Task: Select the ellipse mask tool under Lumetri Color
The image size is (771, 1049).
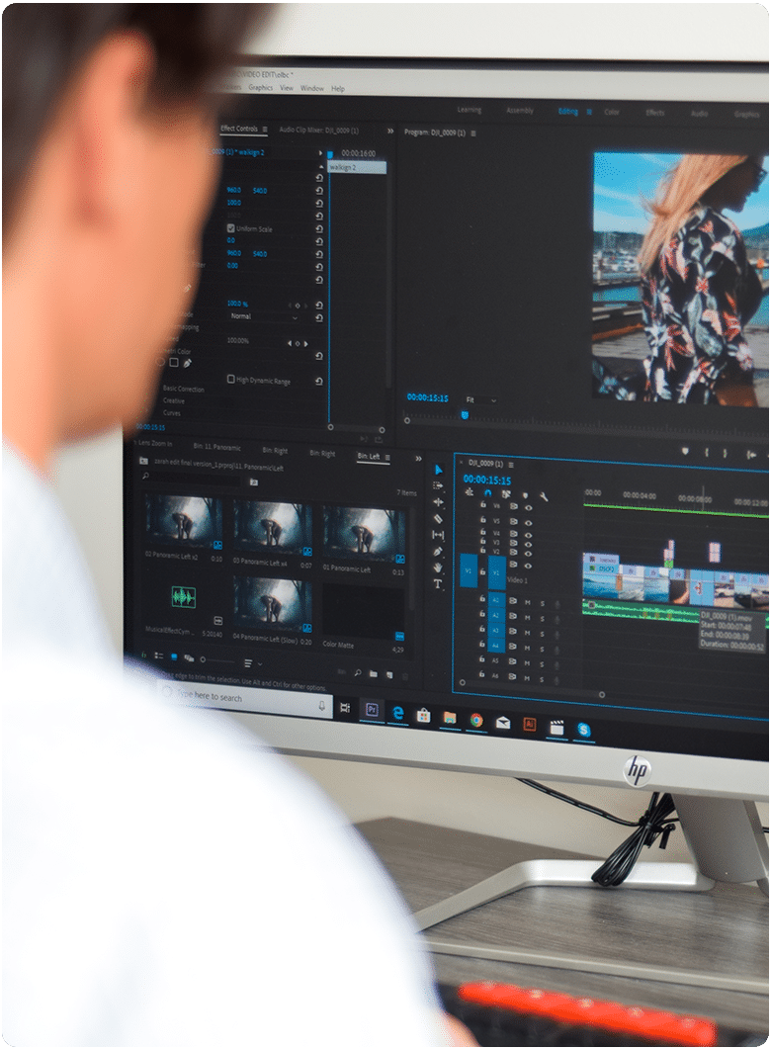Action: coord(160,362)
